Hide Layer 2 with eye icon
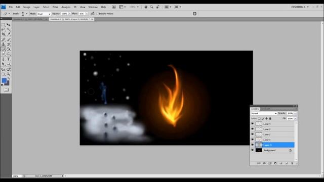Viewport: 324px width, 182px height. click(252, 134)
